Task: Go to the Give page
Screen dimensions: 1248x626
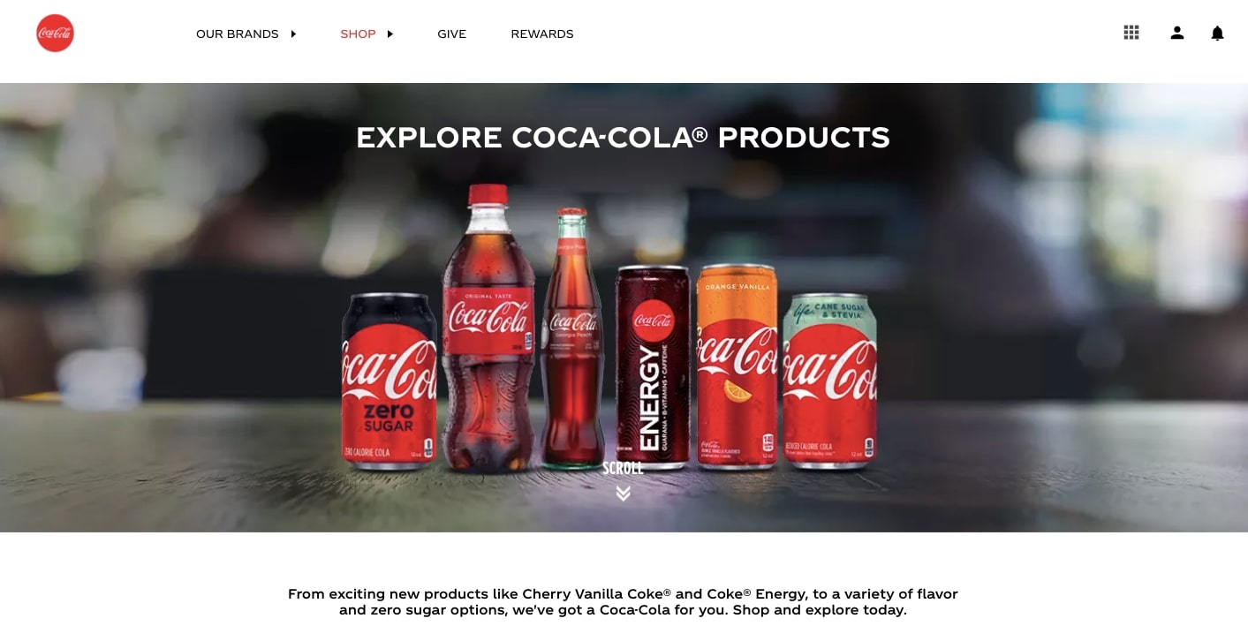Action: [x=451, y=34]
